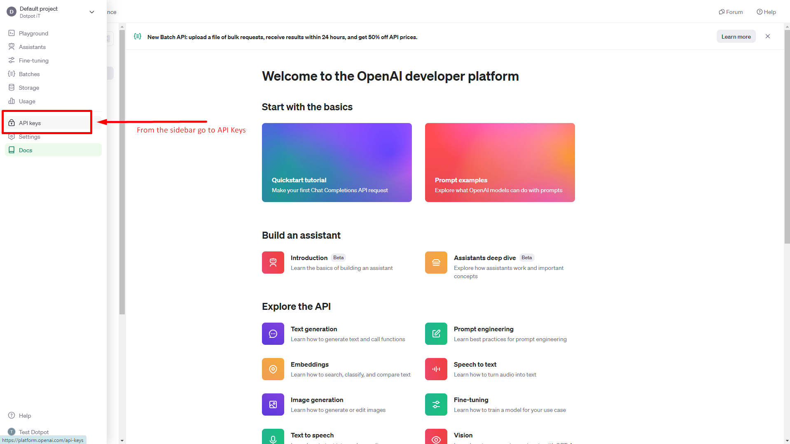The width and height of the screenshot is (790, 444).
Task: Click the Prompt engineering pencil icon
Action: coord(436,334)
